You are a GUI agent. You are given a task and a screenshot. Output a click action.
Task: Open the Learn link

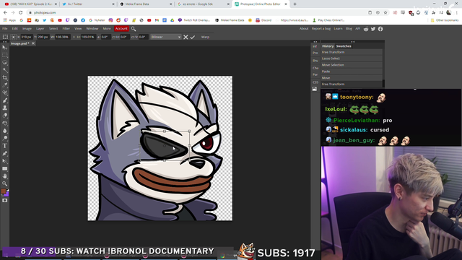(338, 29)
